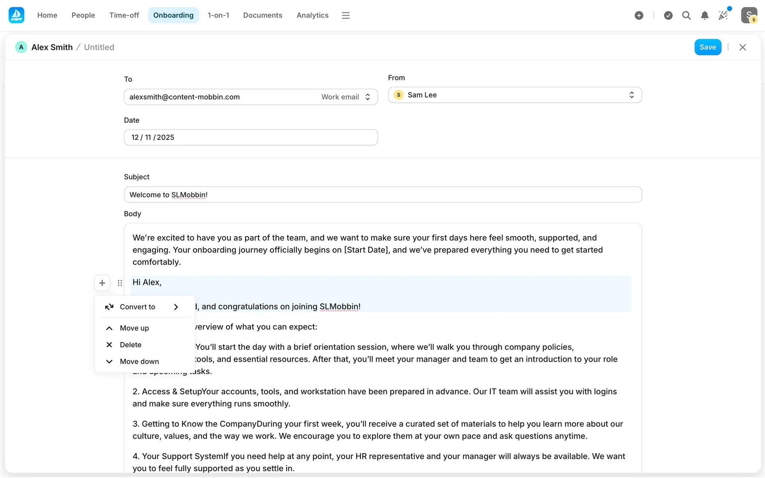Select Move up in context menu
This screenshot has height=478, width=765.
[134, 328]
